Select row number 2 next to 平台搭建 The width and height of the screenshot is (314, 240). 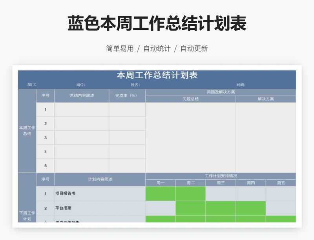pyautogui.click(x=46, y=208)
